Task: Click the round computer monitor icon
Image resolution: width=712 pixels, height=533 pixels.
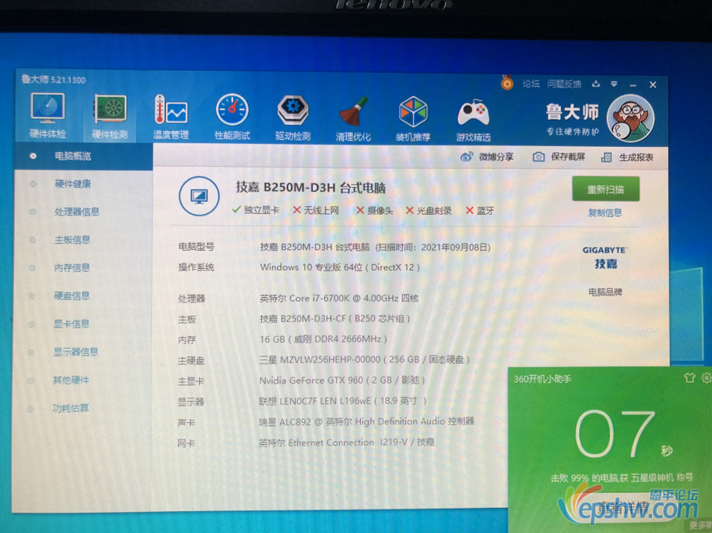Action: click(x=199, y=197)
